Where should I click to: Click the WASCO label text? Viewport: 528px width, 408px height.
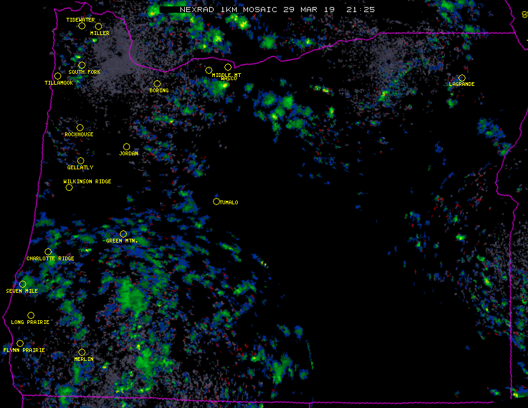click(x=228, y=79)
